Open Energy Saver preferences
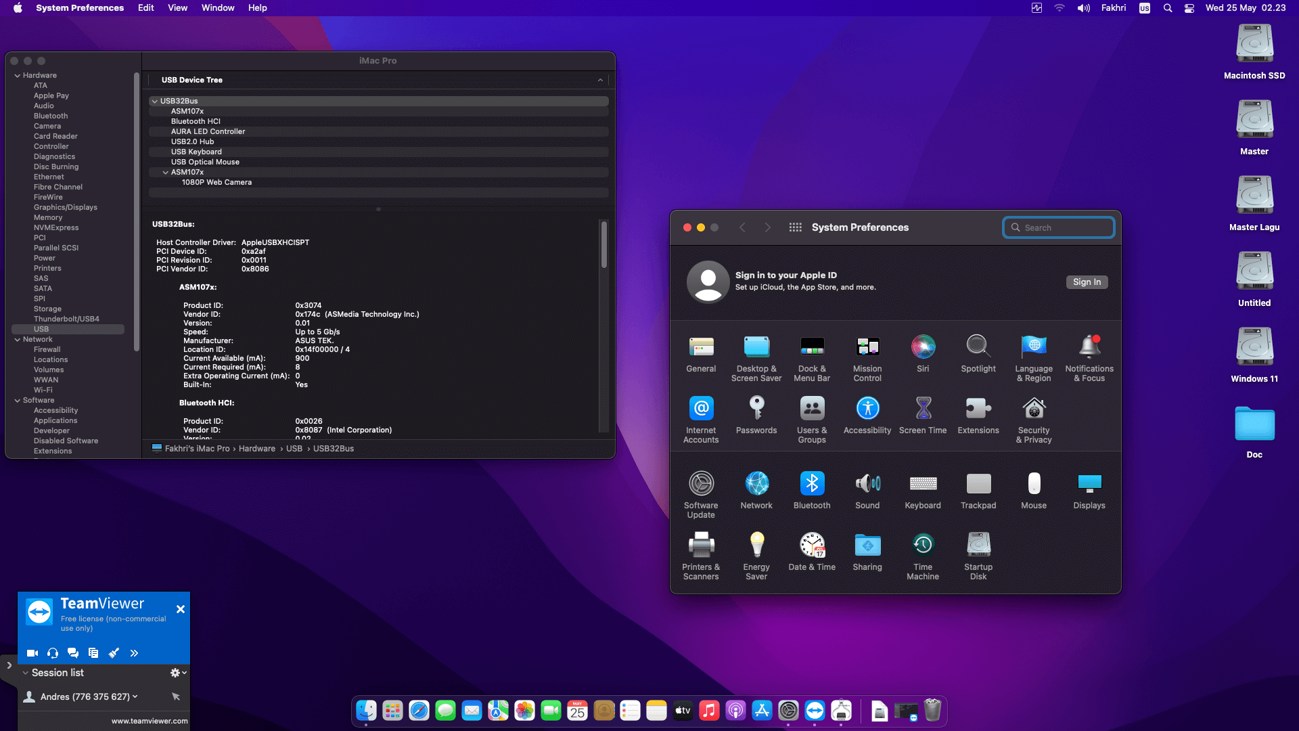The height and width of the screenshot is (731, 1299). pyautogui.click(x=756, y=557)
